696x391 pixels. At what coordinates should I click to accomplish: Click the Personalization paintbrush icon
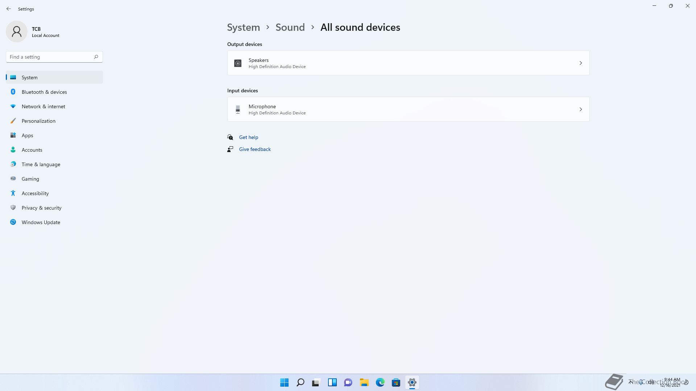(x=13, y=121)
